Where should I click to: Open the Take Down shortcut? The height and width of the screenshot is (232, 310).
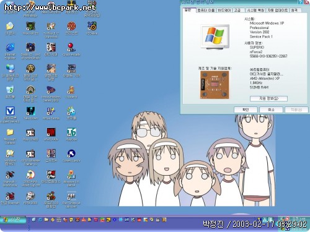[x=30, y=111]
